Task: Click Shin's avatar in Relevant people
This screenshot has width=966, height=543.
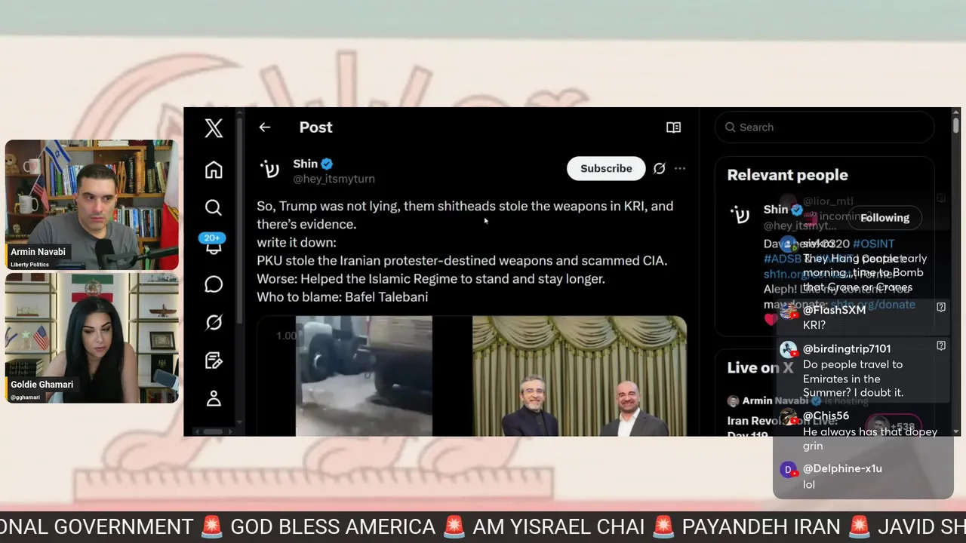Action: pos(740,216)
